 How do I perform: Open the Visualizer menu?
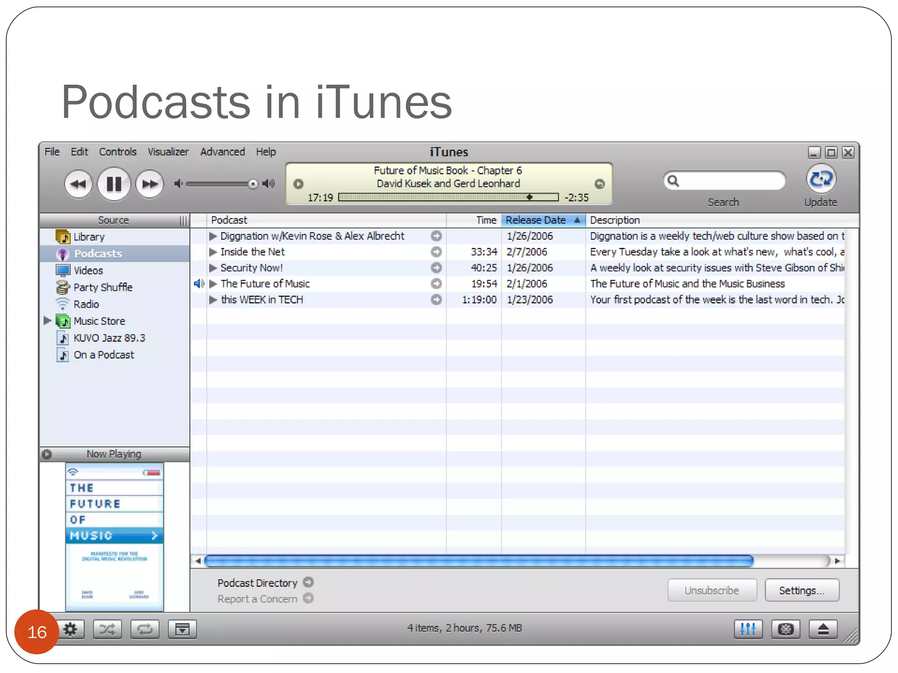pyautogui.click(x=168, y=152)
